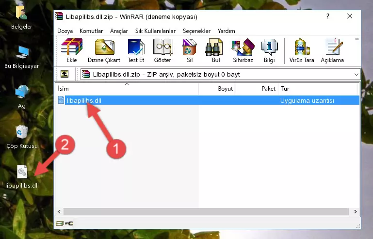
Task: Select the Belgeler desktop icon
Action: coord(21,18)
